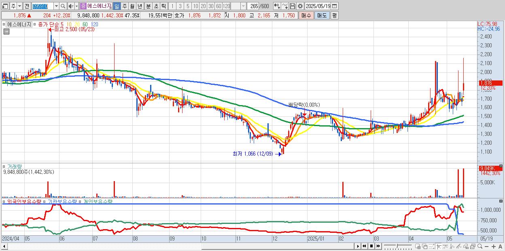Screen dimensions: 505x251
Task: Toggle the 년 yearly period button
Action: click(x=140, y=6)
